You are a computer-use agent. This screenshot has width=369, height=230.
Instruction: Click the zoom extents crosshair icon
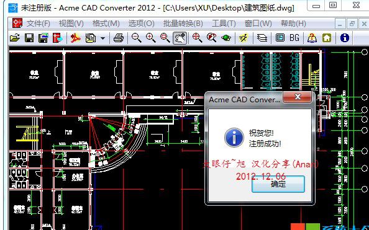coord(197,38)
